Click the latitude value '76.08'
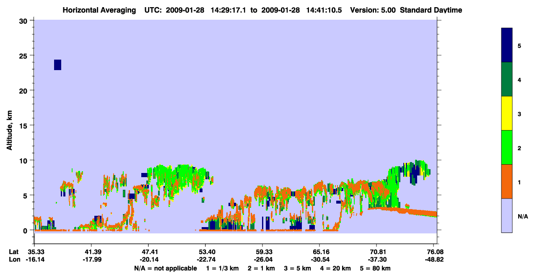 pyautogui.click(x=434, y=251)
